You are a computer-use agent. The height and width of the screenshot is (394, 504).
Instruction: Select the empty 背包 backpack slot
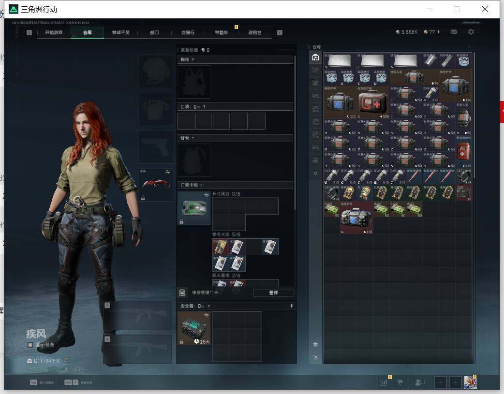pyautogui.click(x=194, y=160)
